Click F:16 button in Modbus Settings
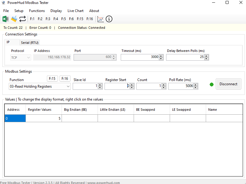The height and width of the screenshot is (184, 246). click(x=65, y=79)
